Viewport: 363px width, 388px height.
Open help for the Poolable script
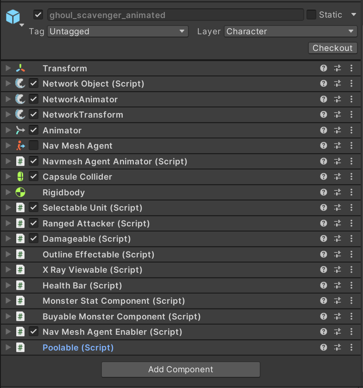(323, 348)
